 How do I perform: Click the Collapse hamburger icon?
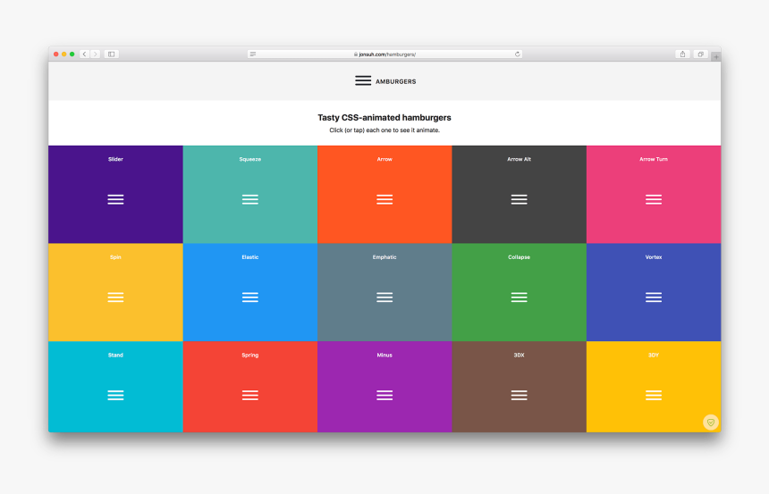(x=519, y=297)
